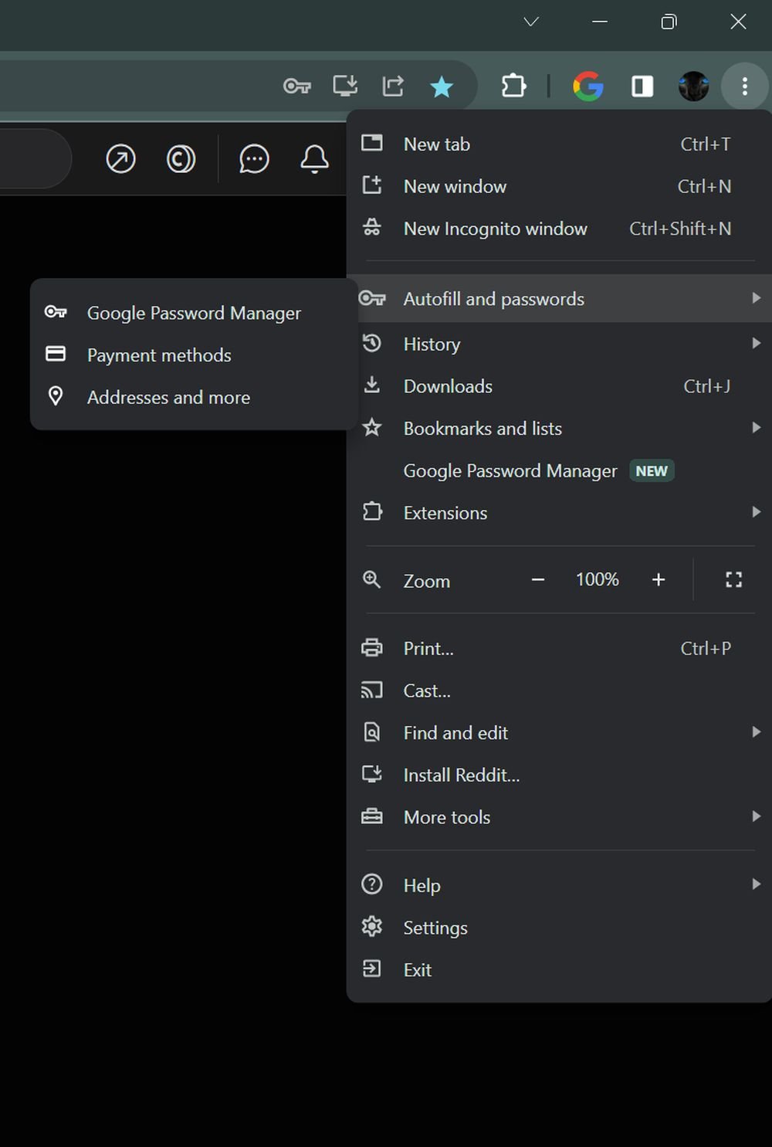Click the password key icon in address bar
The width and height of the screenshot is (772, 1147).
point(297,86)
